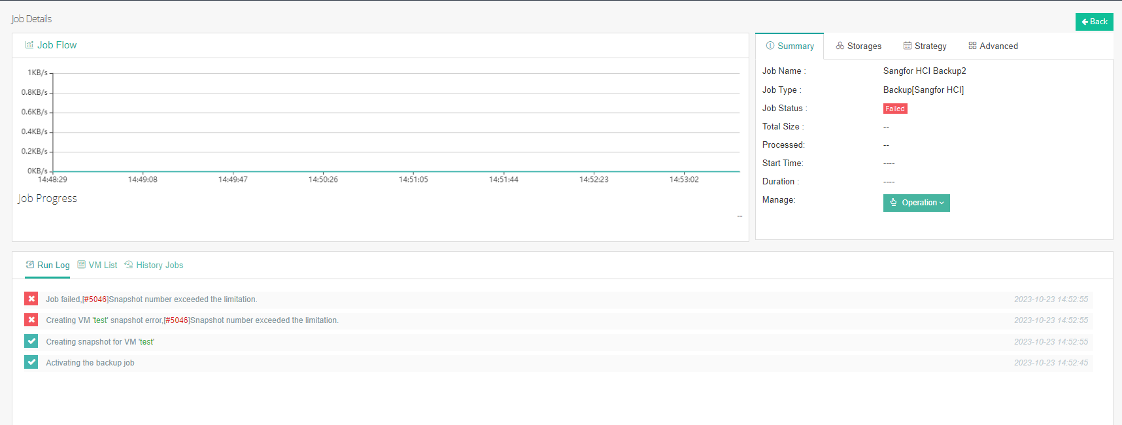
Task: Click the Storages tab icon
Action: [x=840, y=46]
